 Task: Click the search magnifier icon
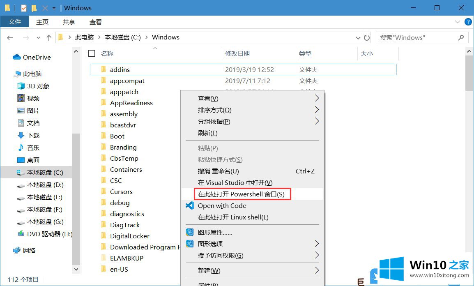click(x=461, y=37)
